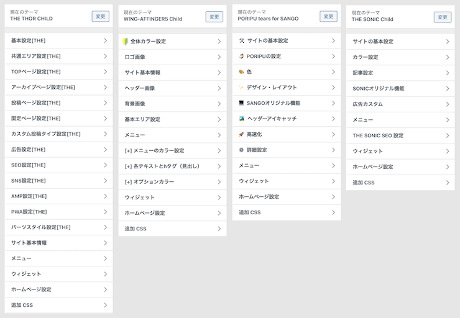Click the tools icon beside サイトの基本設定

242,40
